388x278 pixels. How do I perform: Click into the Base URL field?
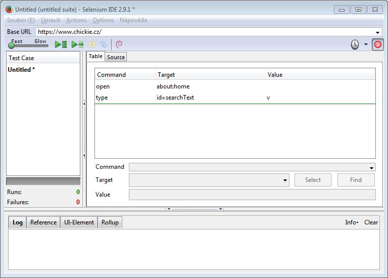click(x=206, y=32)
